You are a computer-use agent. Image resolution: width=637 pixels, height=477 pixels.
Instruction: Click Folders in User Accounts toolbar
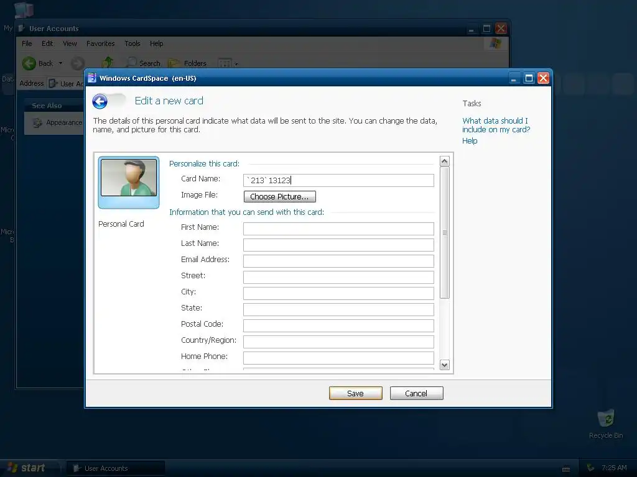tap(188, 63)
